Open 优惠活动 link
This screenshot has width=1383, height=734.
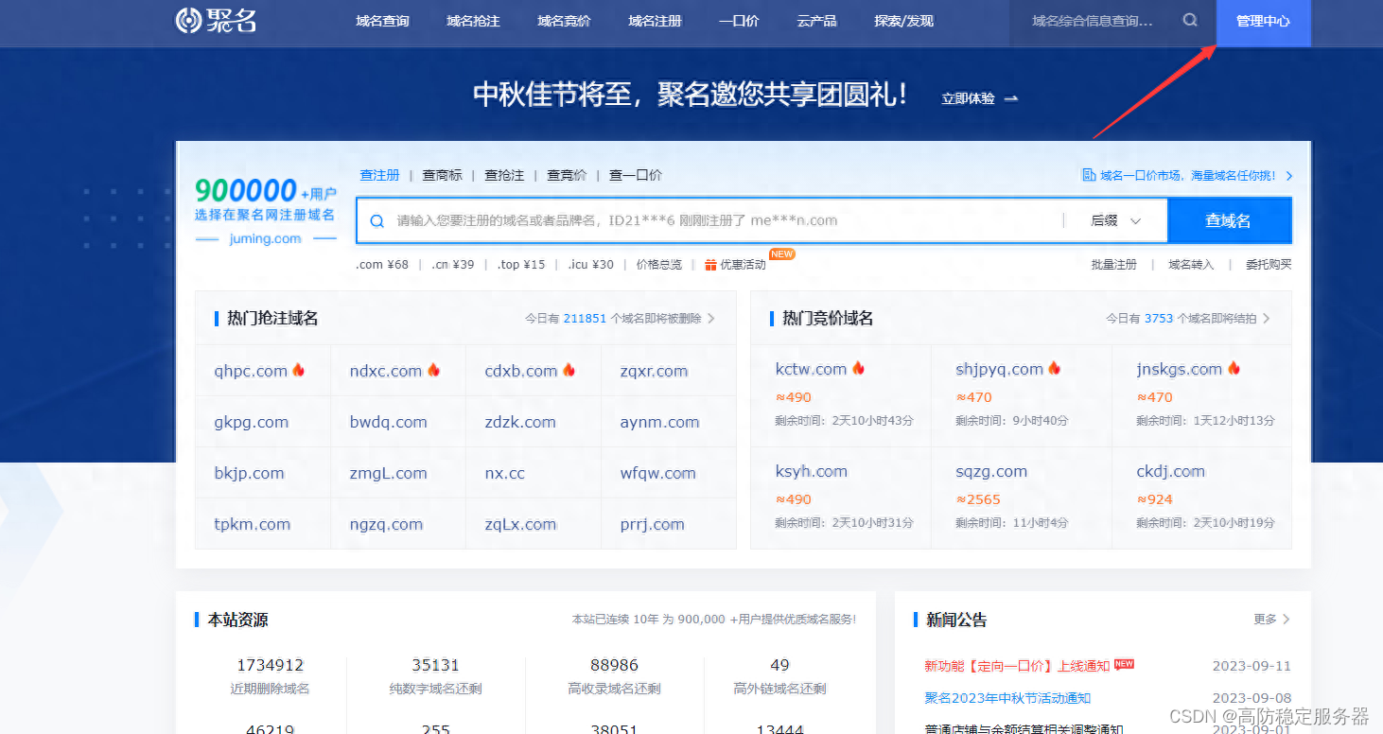click(743, 265)
